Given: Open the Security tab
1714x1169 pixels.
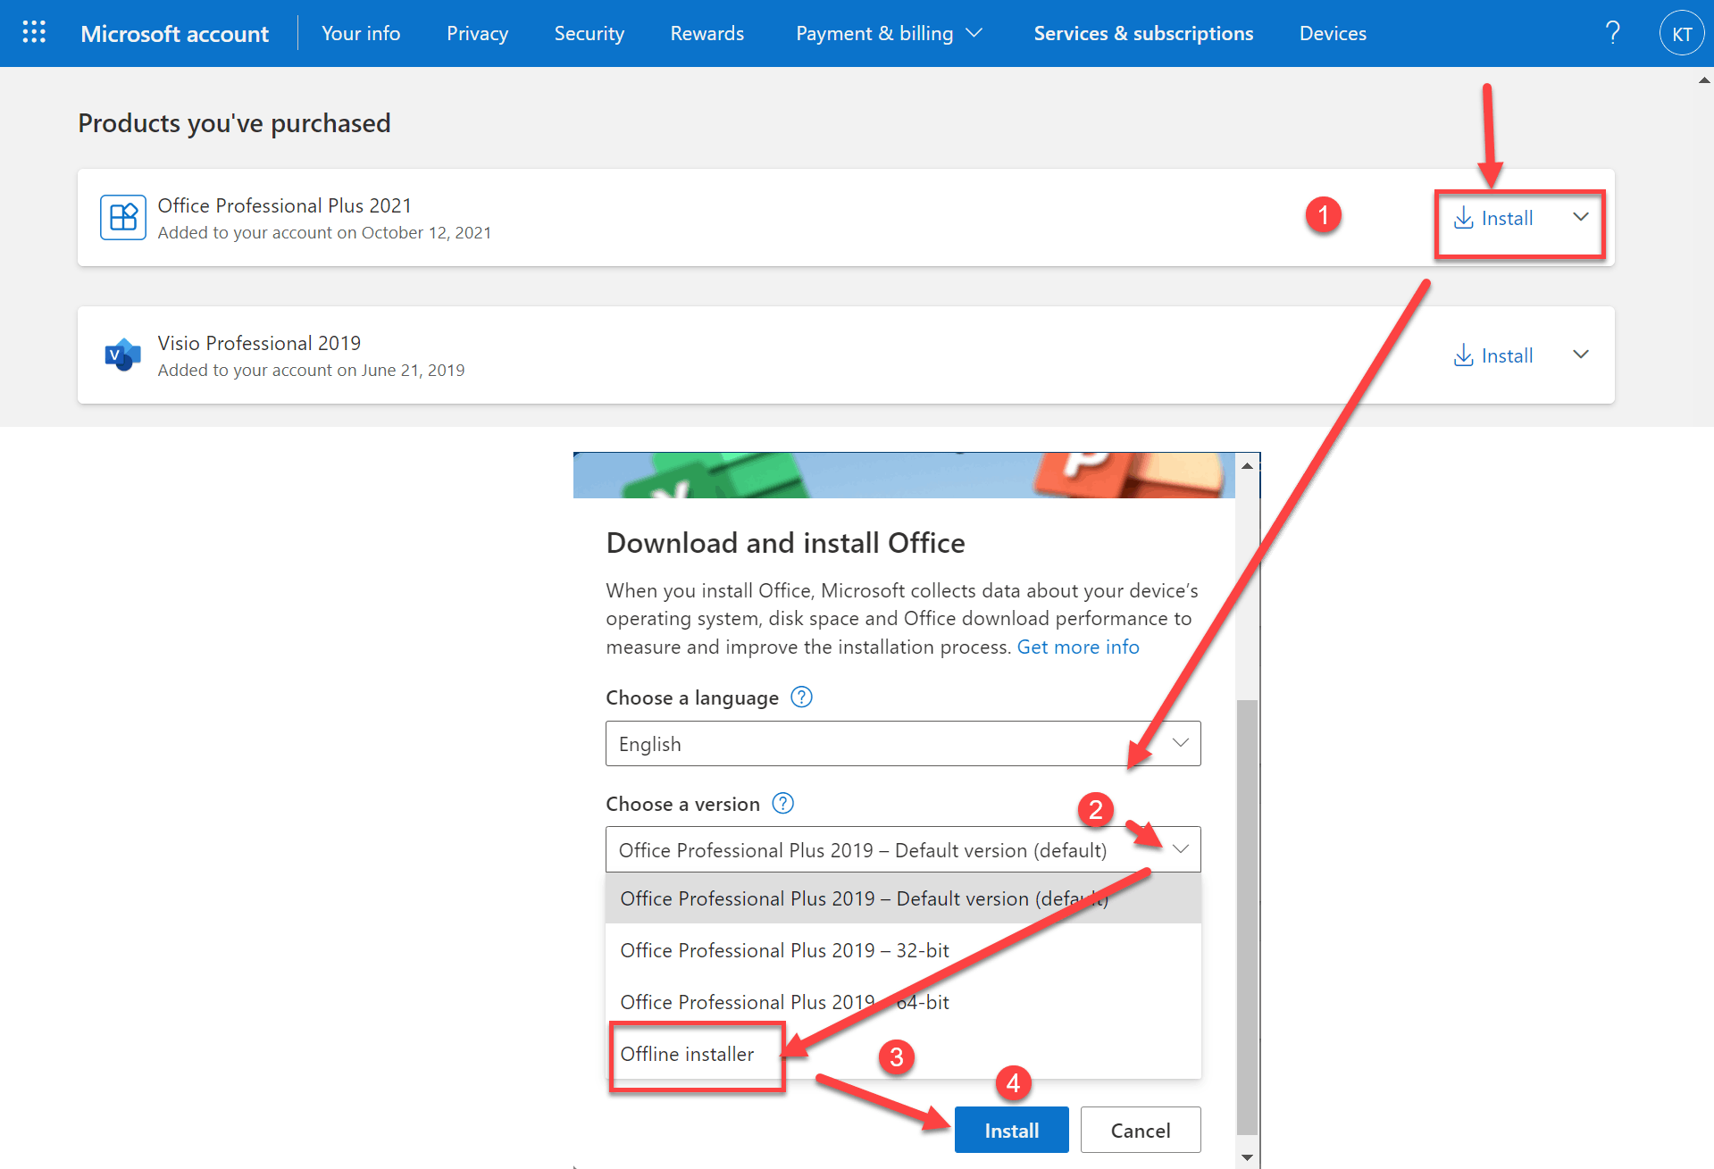Looking at the screenshot, I should coord(589,33).
